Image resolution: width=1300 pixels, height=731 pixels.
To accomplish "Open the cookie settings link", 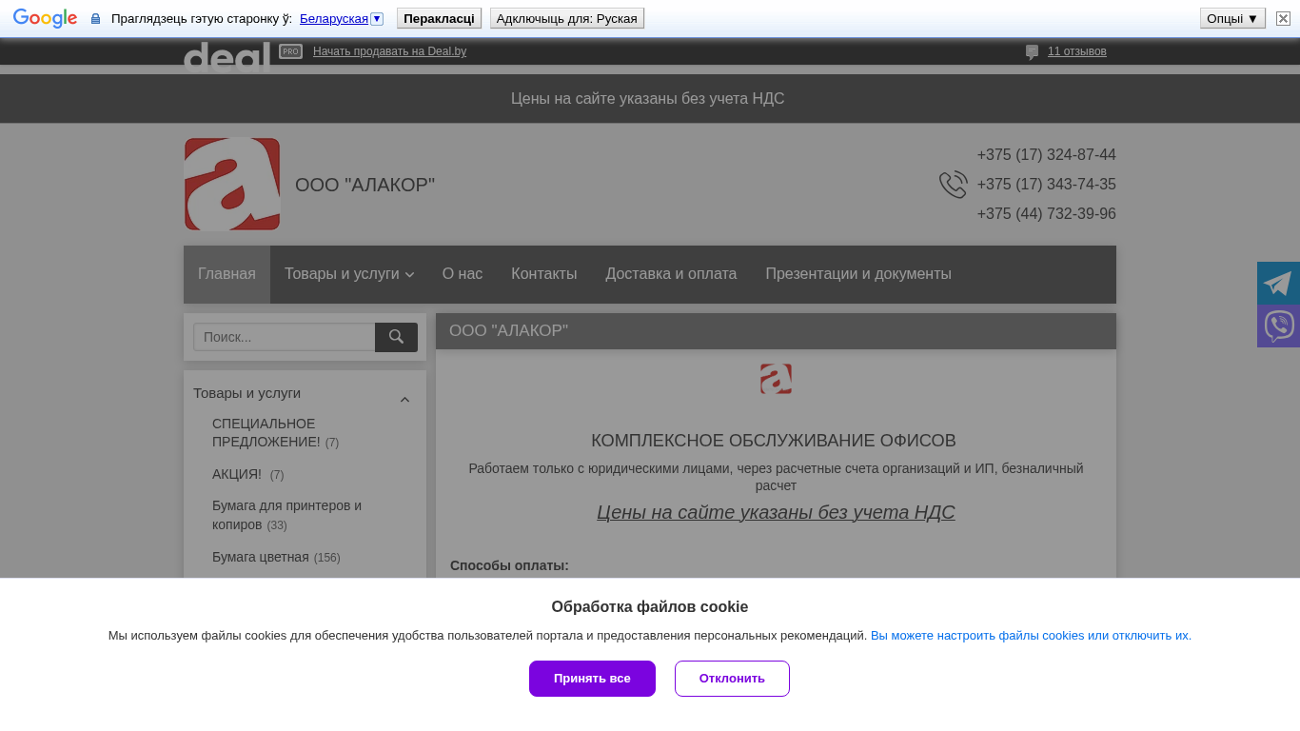I will click(1031, 635).
